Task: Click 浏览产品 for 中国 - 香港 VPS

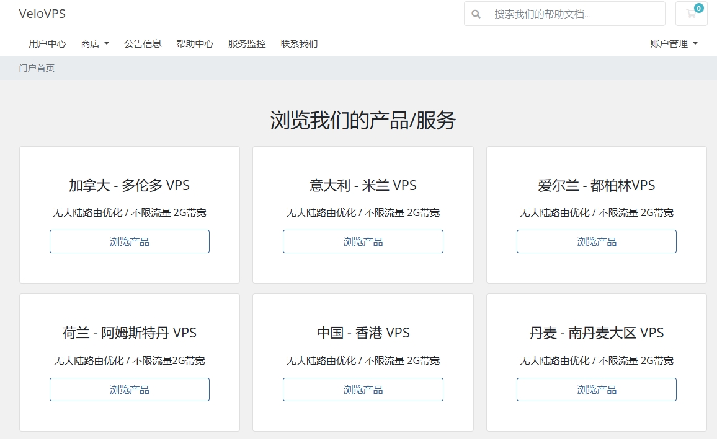Action: (x=362, y=389)
